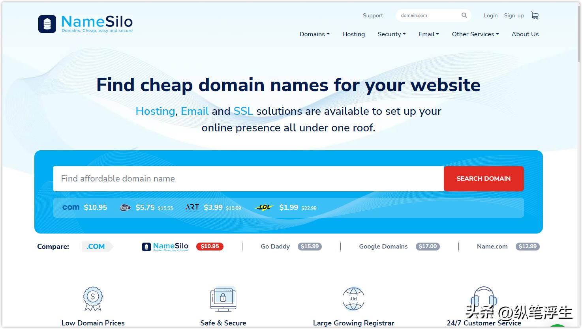Click the NameSilo $10.95 price badge
The width and height of the screenshot is (582, 329).
(210, 247)
